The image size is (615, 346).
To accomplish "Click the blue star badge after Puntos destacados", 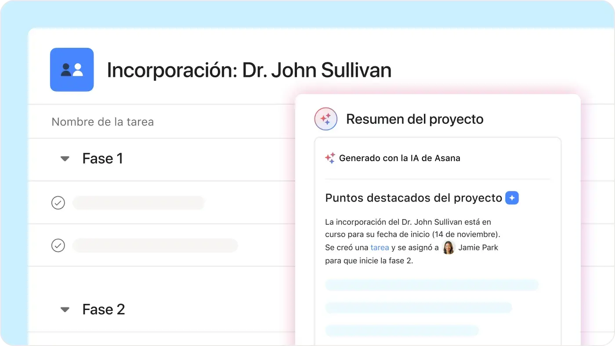I will 512,198.
